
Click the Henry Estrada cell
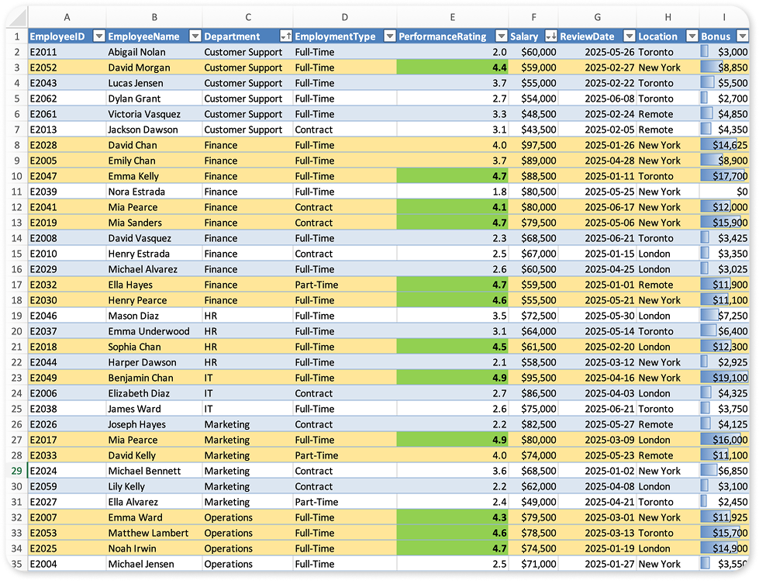[x=154, y=254]
